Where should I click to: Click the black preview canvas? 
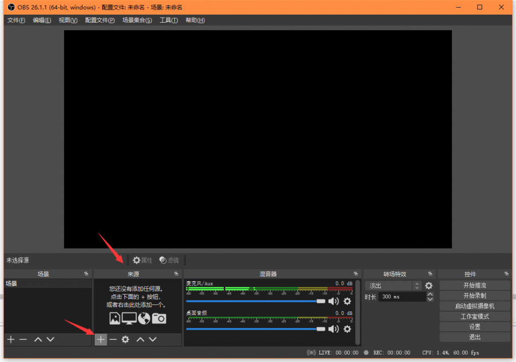(x=257, y=139)
